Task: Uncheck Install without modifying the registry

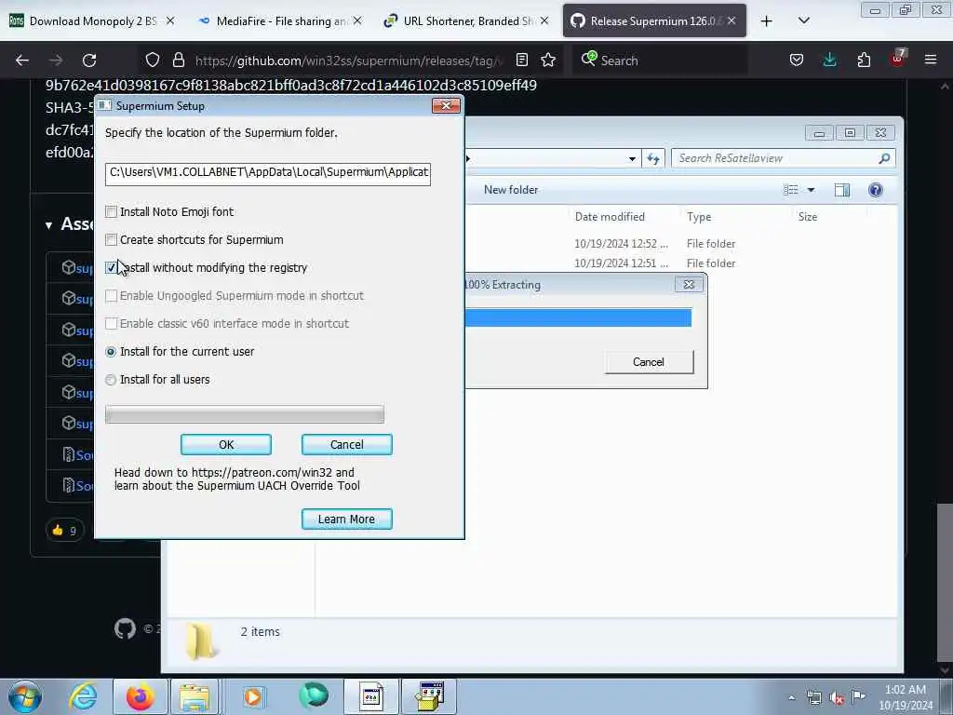Action: pos(112,267)
